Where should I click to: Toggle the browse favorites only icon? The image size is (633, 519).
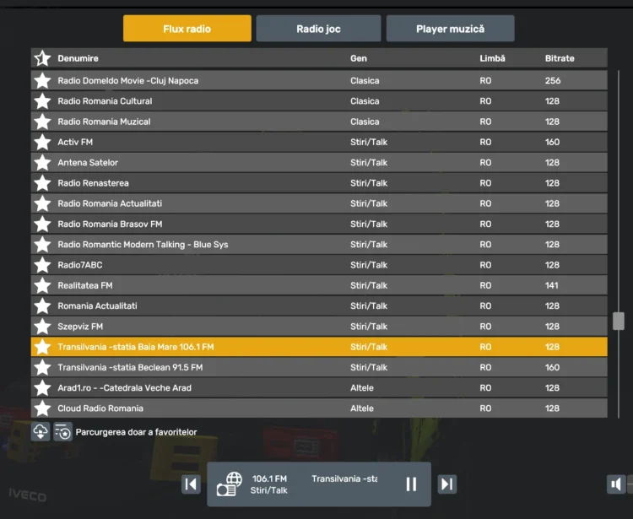point(63,432)
